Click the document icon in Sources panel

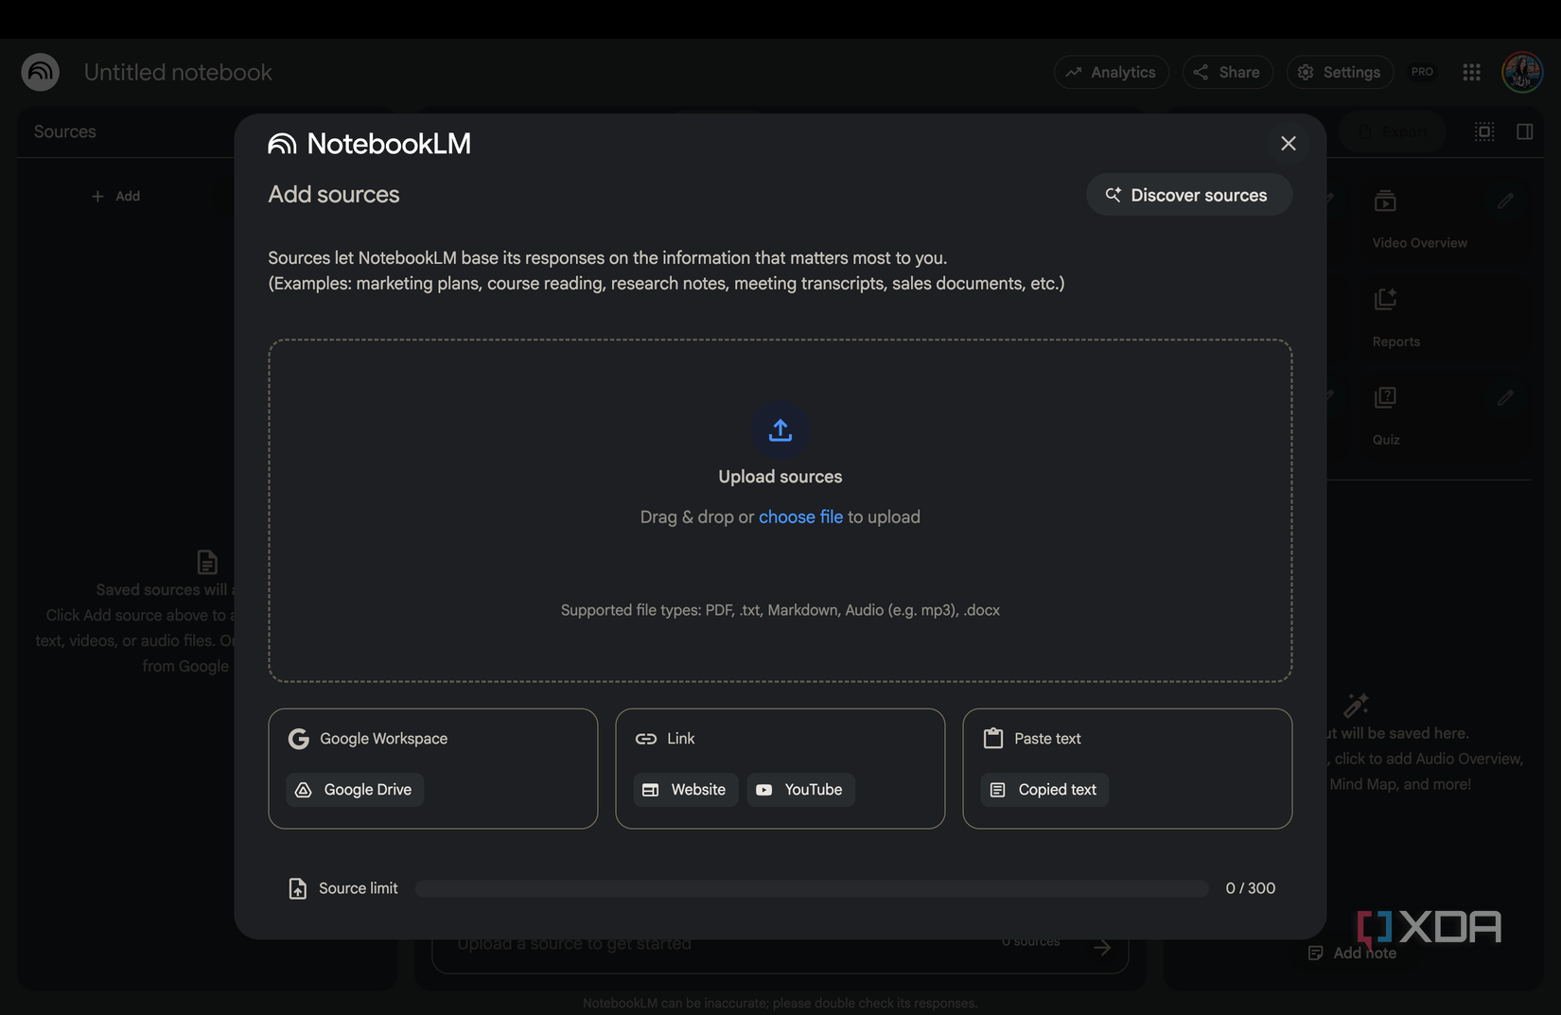pos(207,562)
